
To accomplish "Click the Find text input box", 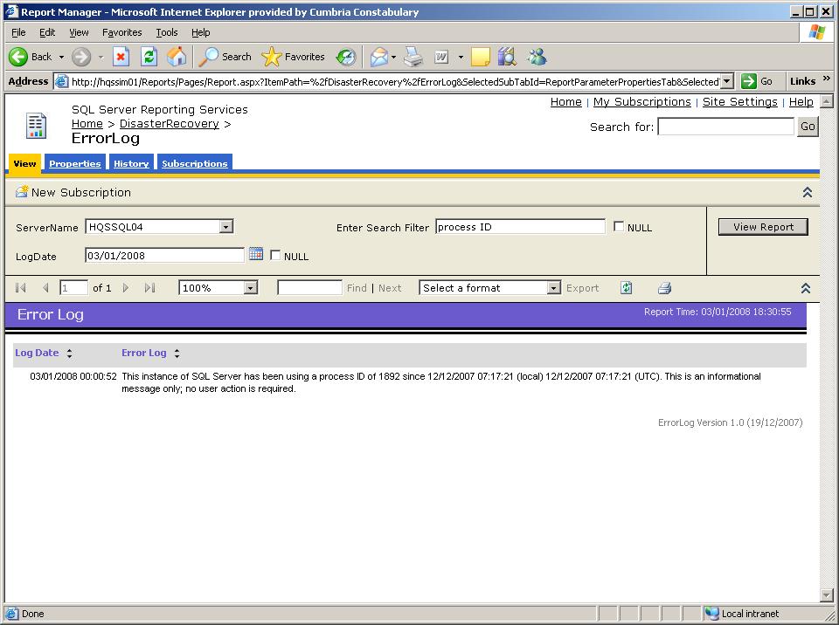I will click(309, 288).
